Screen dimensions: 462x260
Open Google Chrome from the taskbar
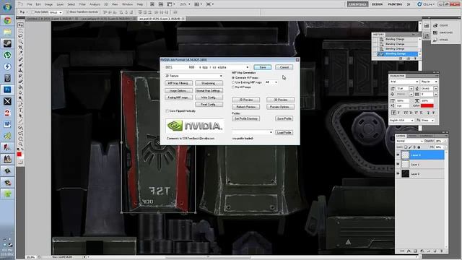tap(7, 20)
